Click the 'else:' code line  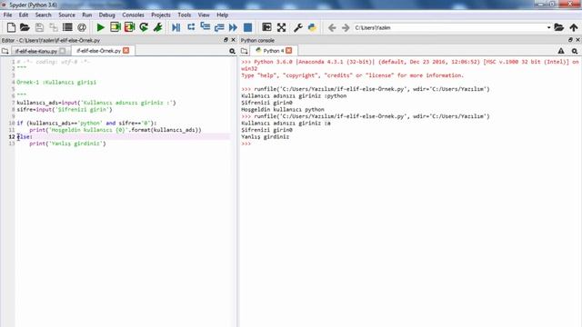pyautogui.click(x=25, y=137)
